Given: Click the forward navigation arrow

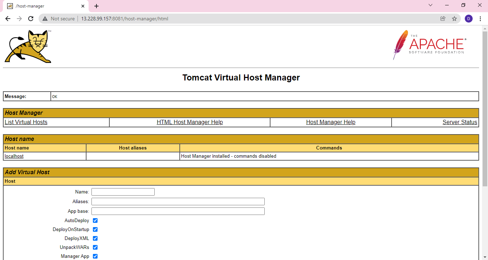Looking at the screenshot, I should point(19,19).
